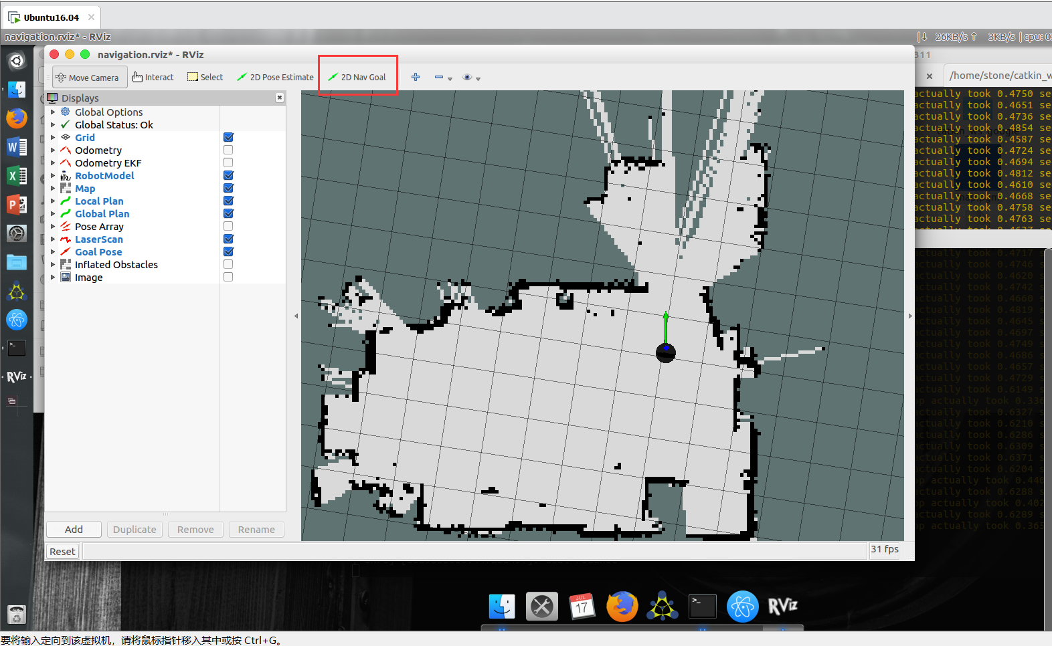
Task: Select the Move Camera tool
Action: point(90,78)
